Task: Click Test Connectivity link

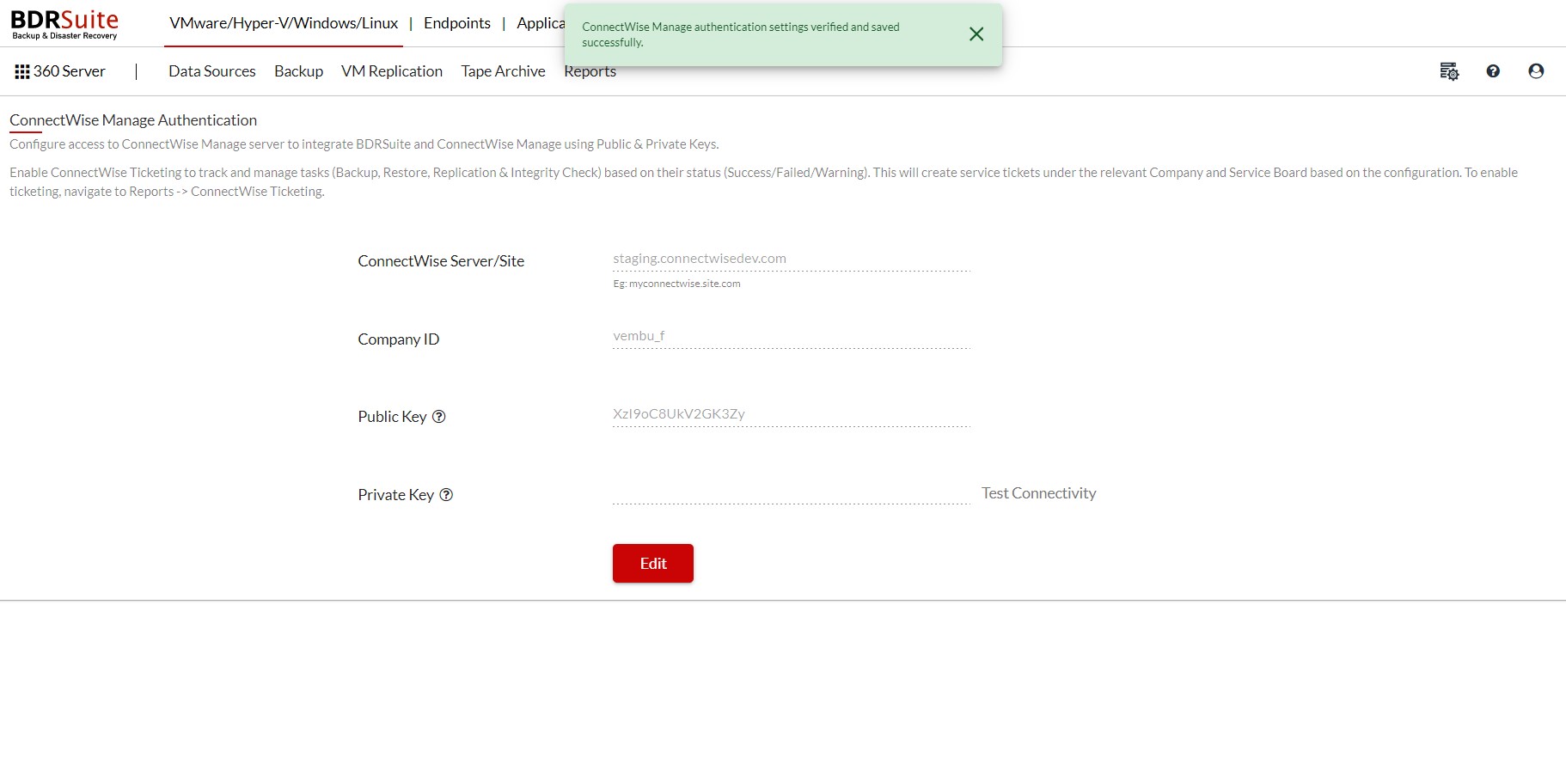Action: tap(1038, 493)
